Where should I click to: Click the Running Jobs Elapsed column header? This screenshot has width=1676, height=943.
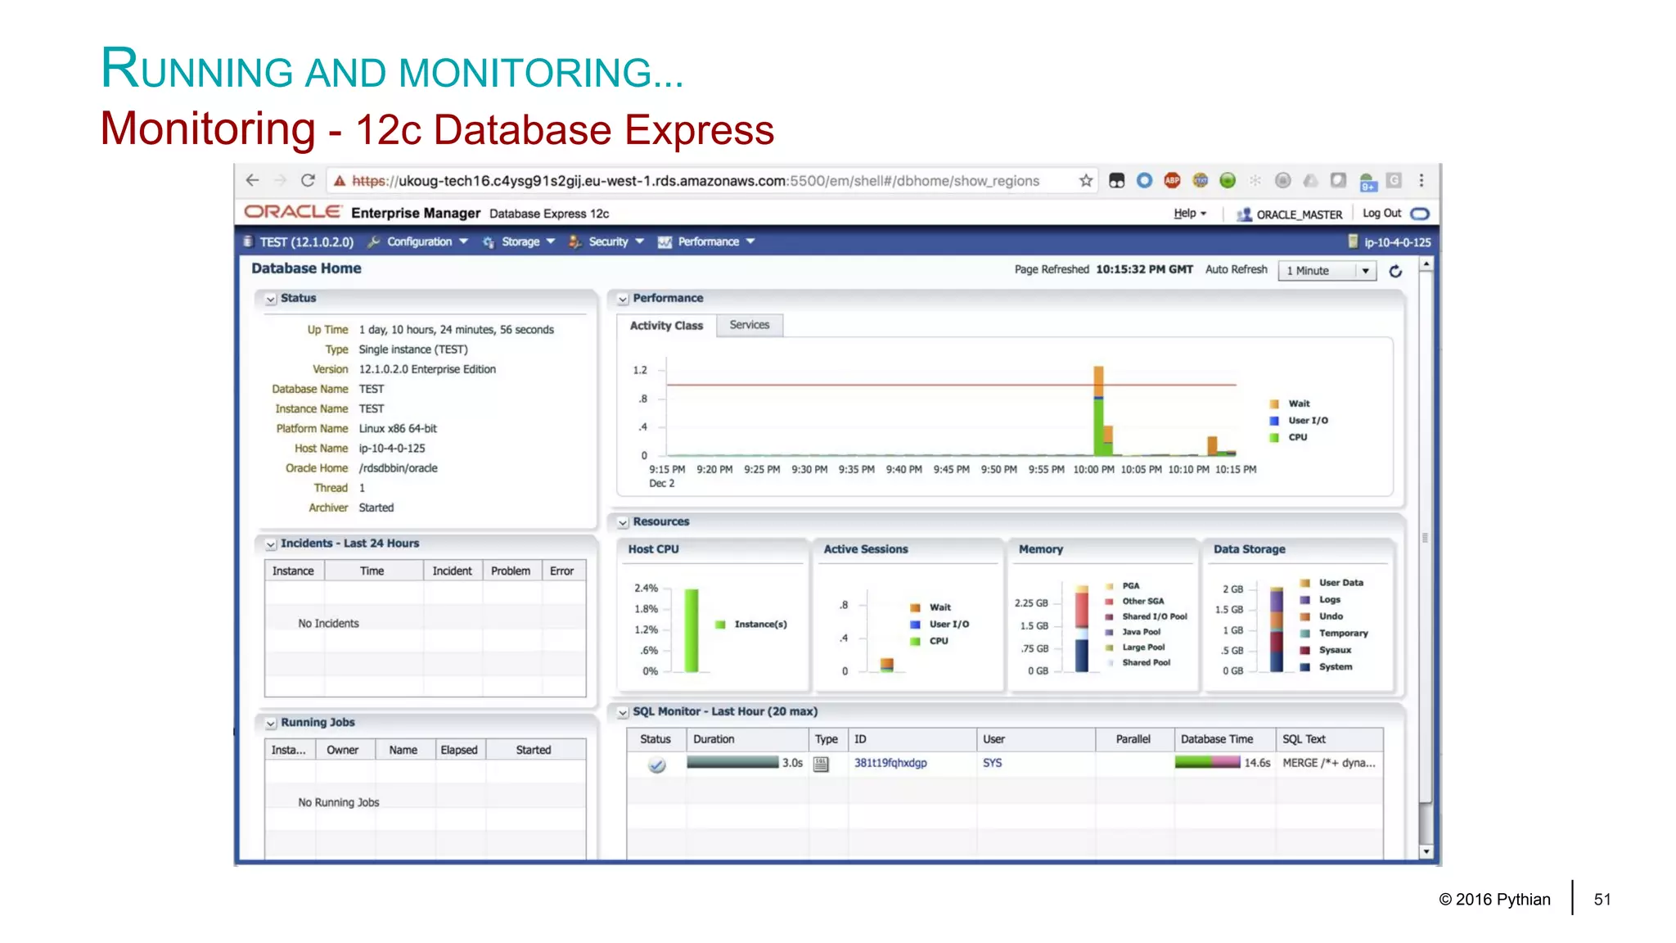pos(459,750)
